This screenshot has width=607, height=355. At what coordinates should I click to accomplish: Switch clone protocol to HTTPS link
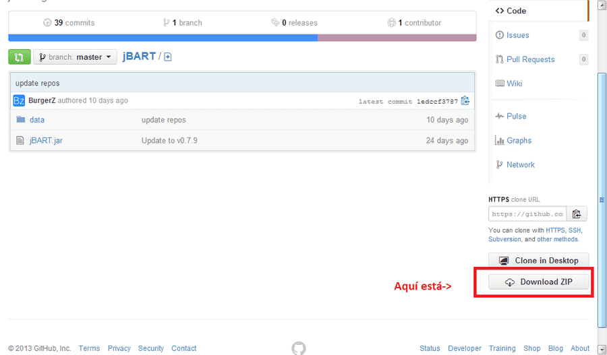(x=555, y=230)
